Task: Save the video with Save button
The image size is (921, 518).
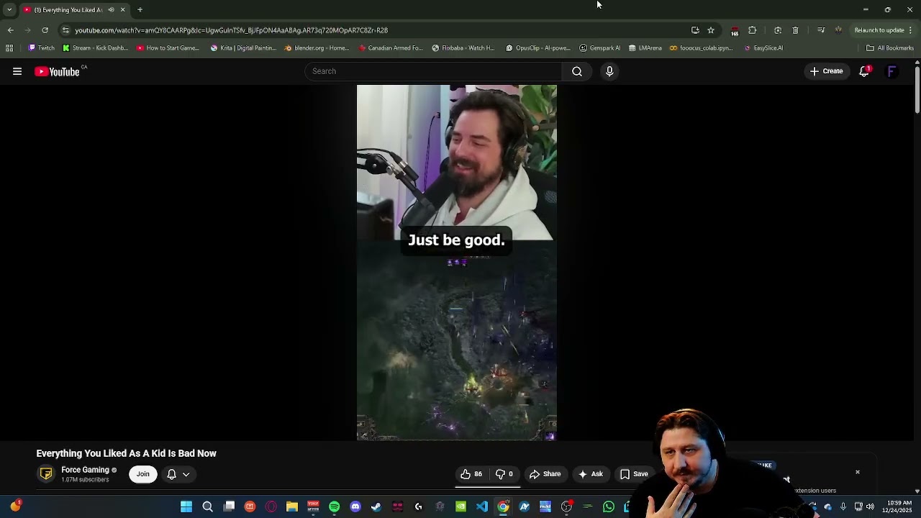Action: click(x=634, y=474)
